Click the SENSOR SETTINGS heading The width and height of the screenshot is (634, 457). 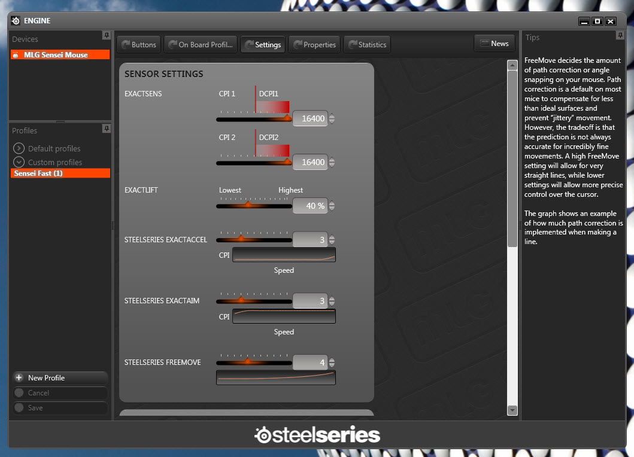tap(164, 74)
